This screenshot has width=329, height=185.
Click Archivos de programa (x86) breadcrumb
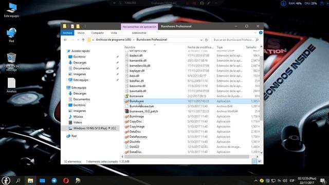[114, 40]
